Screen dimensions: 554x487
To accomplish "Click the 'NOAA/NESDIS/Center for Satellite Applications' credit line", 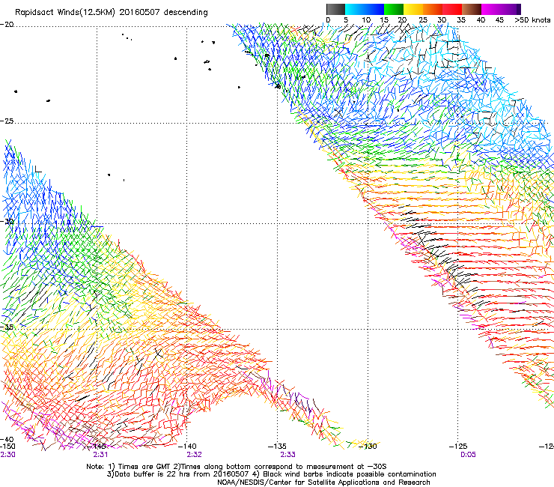I will coord(323,483).
